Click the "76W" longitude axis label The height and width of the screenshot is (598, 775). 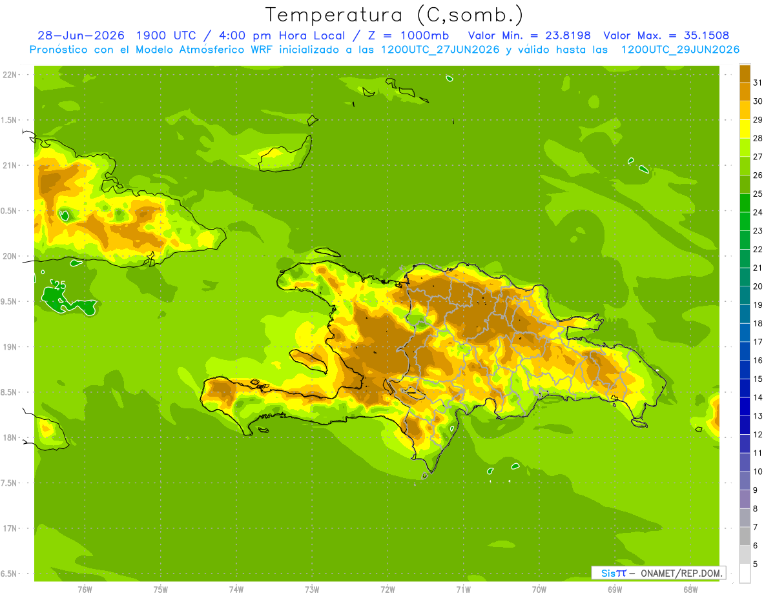point(85,590)
